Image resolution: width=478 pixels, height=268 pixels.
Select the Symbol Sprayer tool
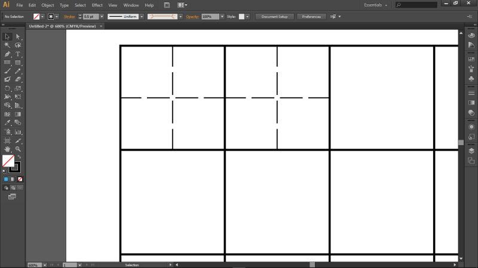coord(7,132)
